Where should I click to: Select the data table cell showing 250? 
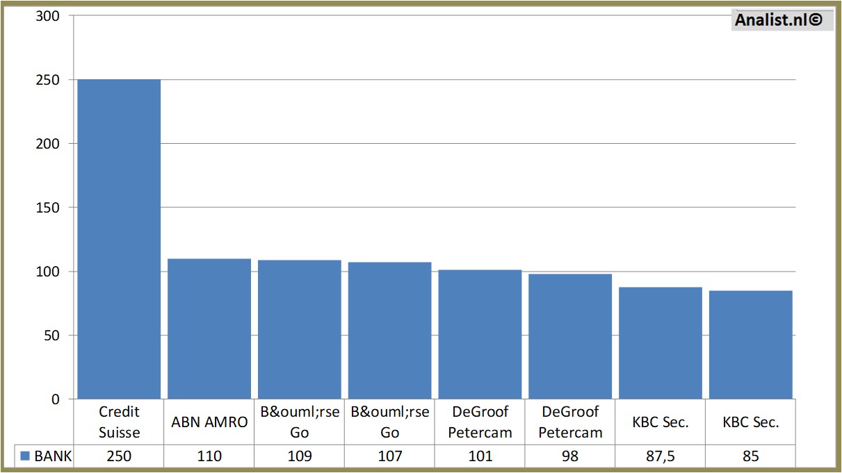(119, 456)
